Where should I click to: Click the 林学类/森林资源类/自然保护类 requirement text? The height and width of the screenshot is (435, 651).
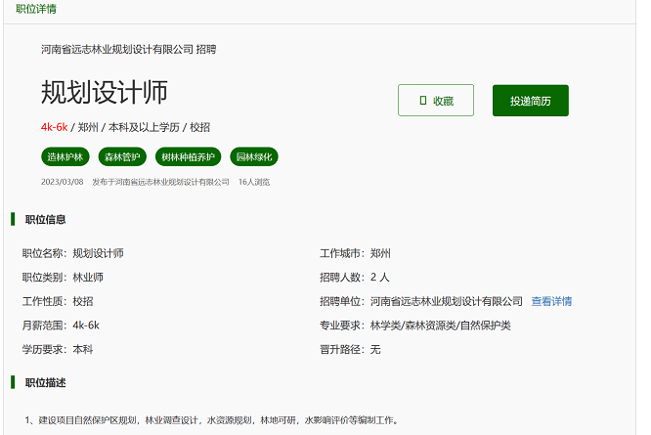pos(440,326)
